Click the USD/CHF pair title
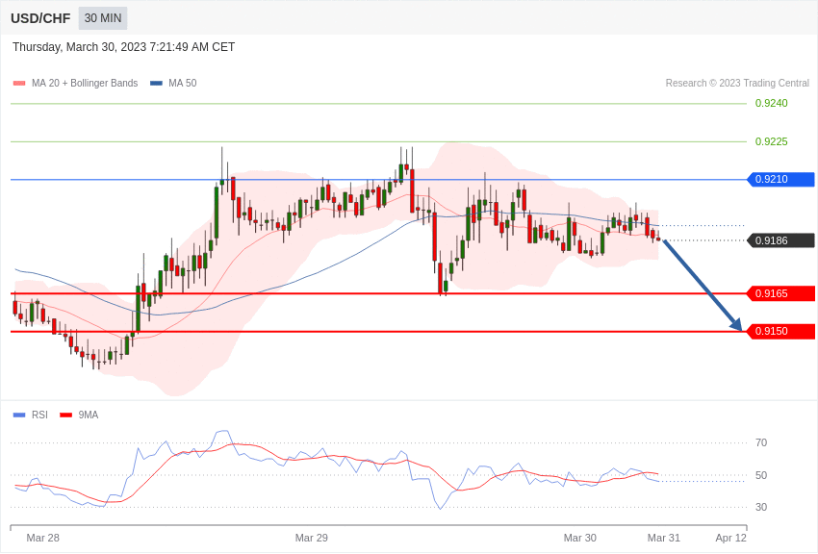The height and width of the screenshot is (554, 818). 40,18
